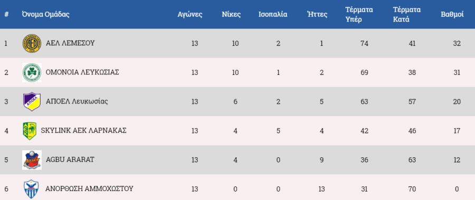
Task: Click the Ομόνοια Λευκωσίας shamrock logo
Action: [x=32, y=72]
